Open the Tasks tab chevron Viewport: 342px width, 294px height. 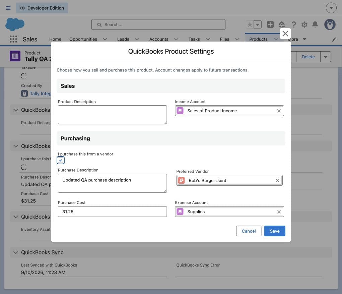208,39
